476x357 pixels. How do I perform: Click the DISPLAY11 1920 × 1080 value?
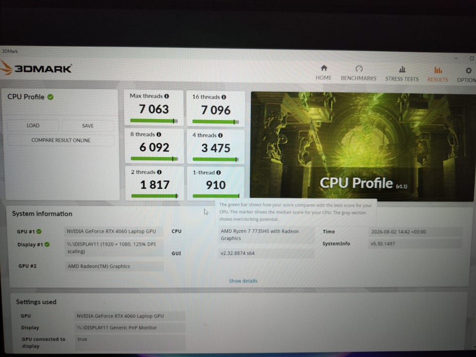(114, 248)
